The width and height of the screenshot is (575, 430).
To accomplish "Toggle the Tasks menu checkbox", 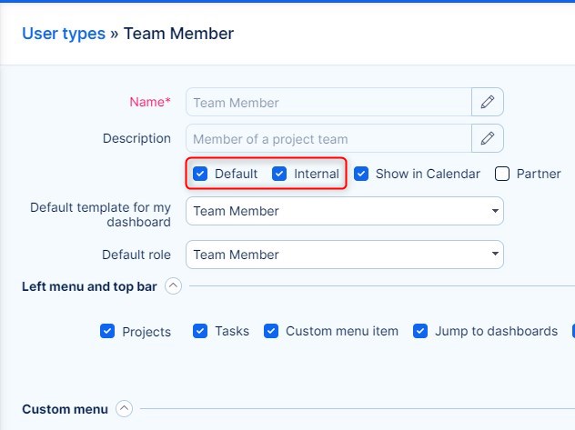I will click(201, 332).
